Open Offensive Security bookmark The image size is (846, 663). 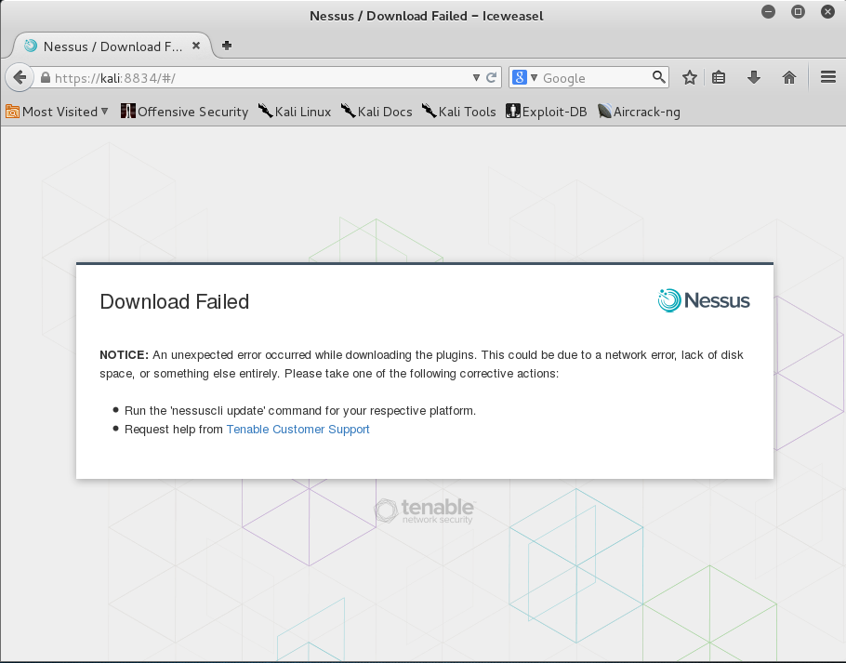pos(184,112)
